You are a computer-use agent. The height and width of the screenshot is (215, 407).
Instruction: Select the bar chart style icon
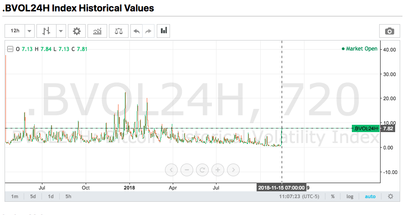tap(46, 31)
